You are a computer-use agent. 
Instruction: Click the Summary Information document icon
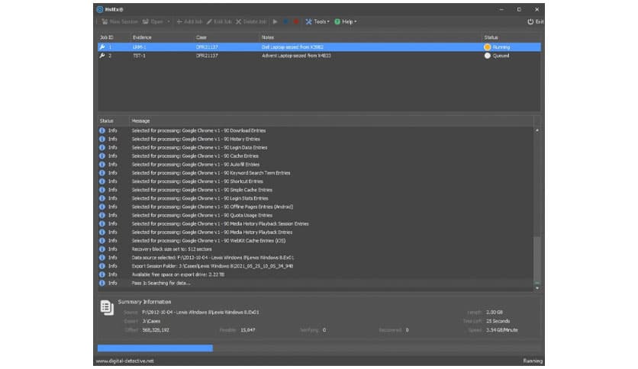107,308
